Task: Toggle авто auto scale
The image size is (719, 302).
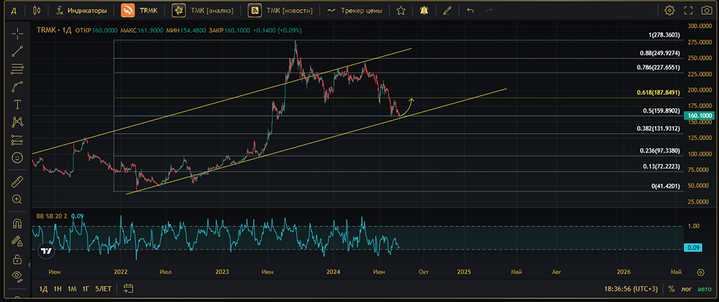Action: pyautogui.click(x=705, y=289)
